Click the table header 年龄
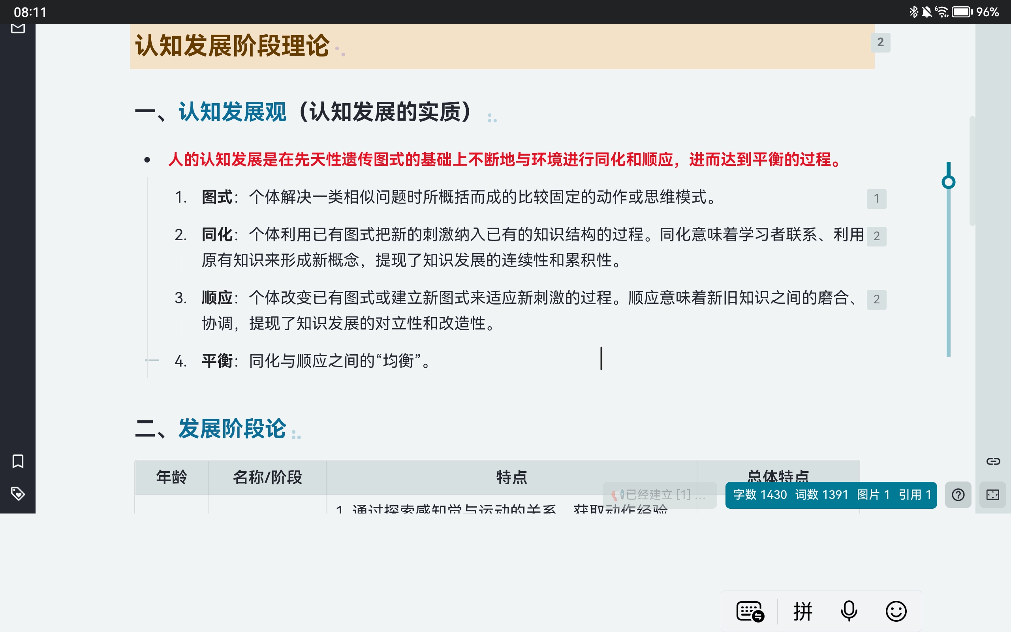Image resolution: width=1011 pixels, height=632 pixels. pyautogui.click(x=171, y=477)
